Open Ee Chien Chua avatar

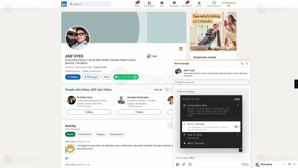pyautogui.click(x=71, y=100)
